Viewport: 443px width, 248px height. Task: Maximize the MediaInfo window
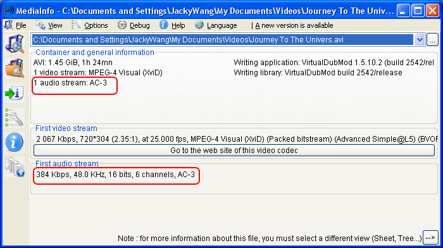coord(418,11)
